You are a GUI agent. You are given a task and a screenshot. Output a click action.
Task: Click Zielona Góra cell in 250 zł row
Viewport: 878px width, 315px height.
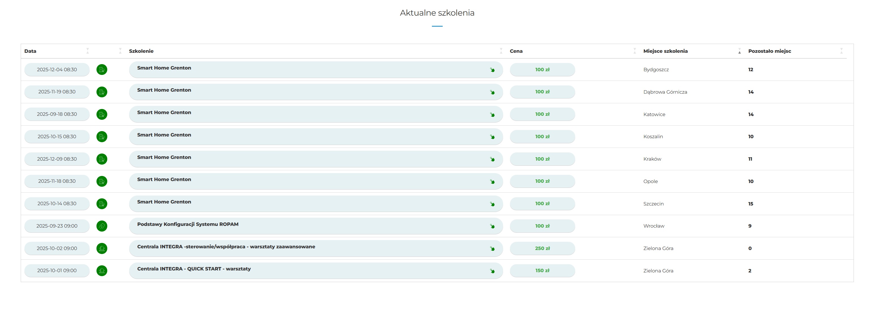point(658,249)
